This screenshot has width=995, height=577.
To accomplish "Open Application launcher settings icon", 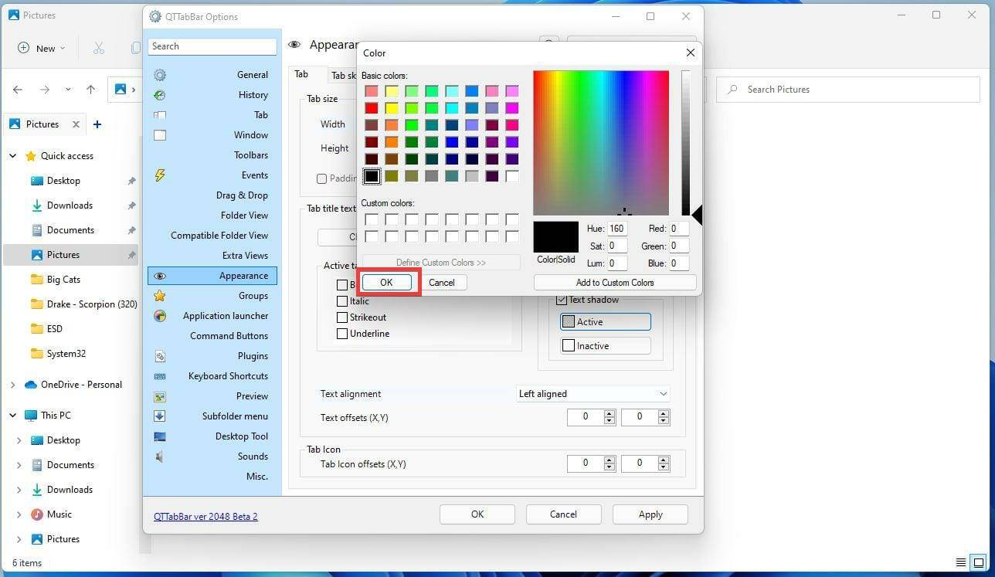I will pos(160,315).
